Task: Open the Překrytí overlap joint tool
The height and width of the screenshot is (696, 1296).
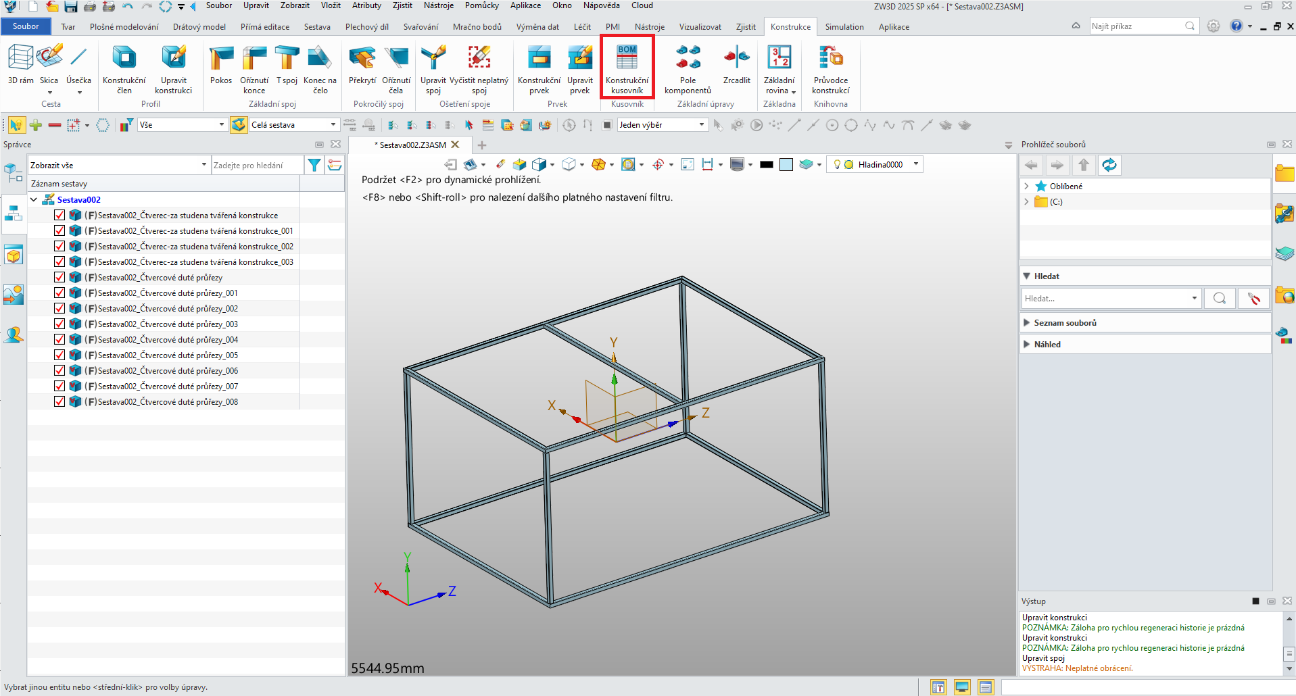Action: [x=362, y=65]
